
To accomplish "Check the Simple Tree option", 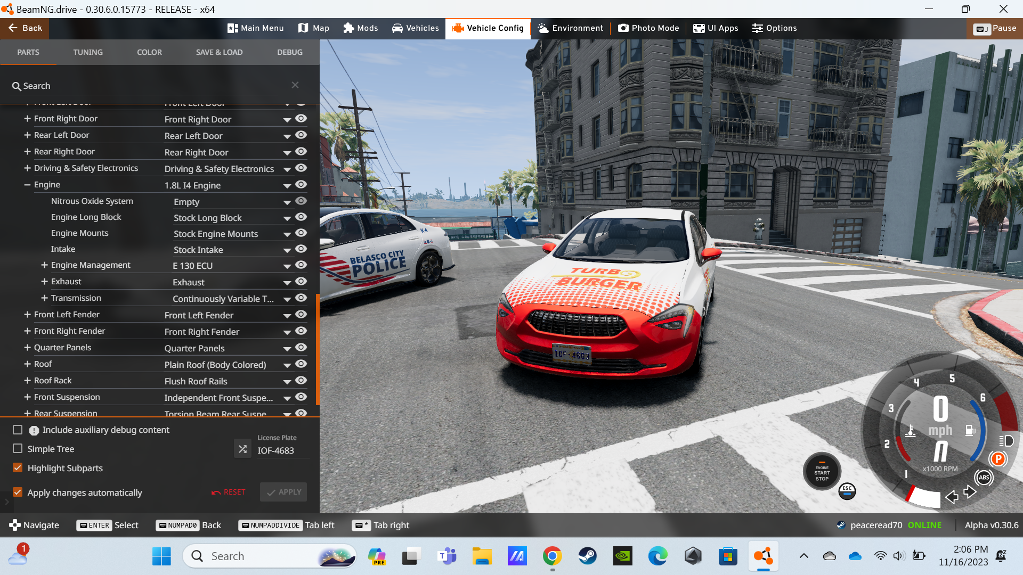I will coord(18,449).
